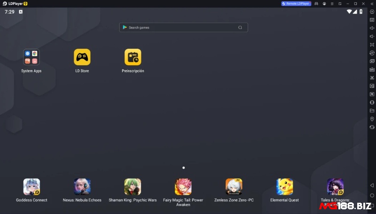The image size is (376, 214).
Task: Click the magnifier icon in search bar
Action: (240, 28)
